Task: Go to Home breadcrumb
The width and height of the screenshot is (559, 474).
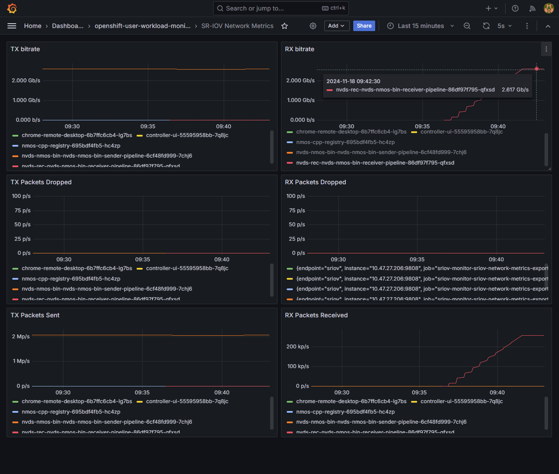Action: click(33, 26)
